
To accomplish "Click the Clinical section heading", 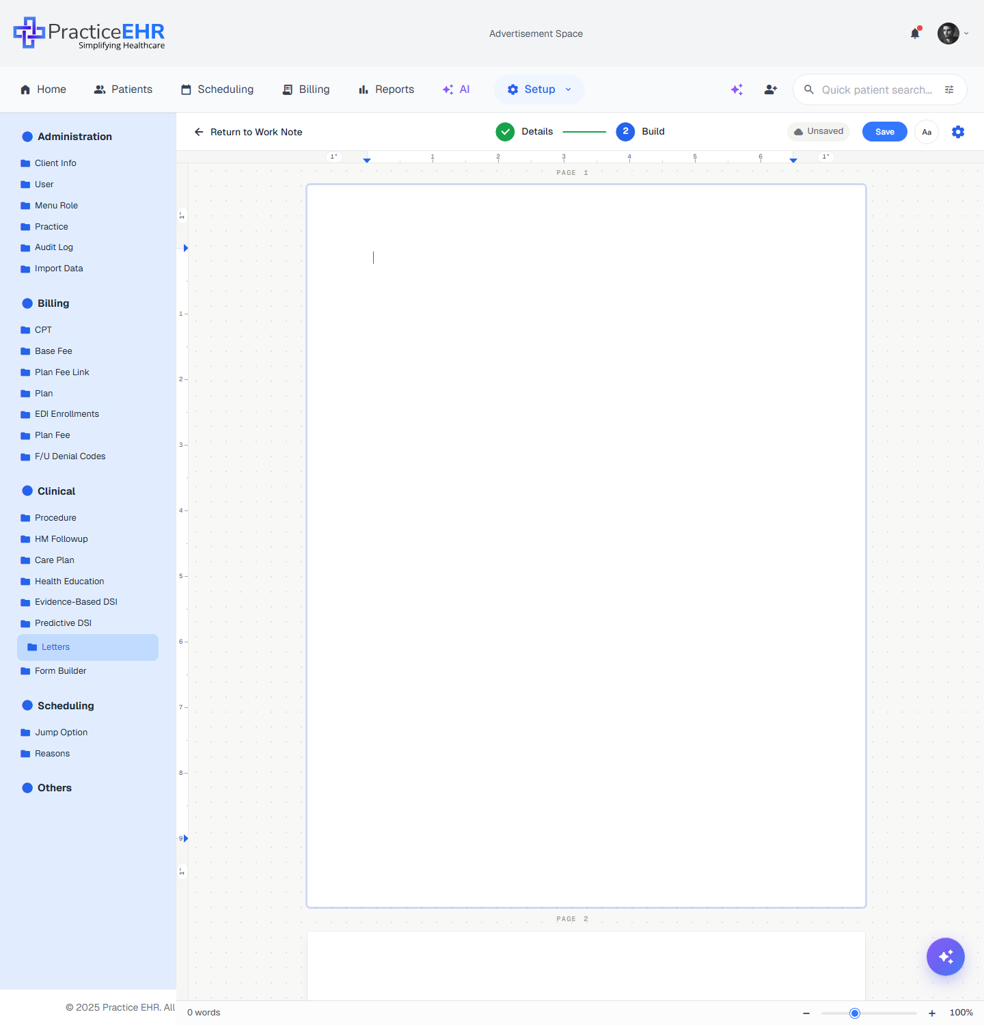I will 57,491.
